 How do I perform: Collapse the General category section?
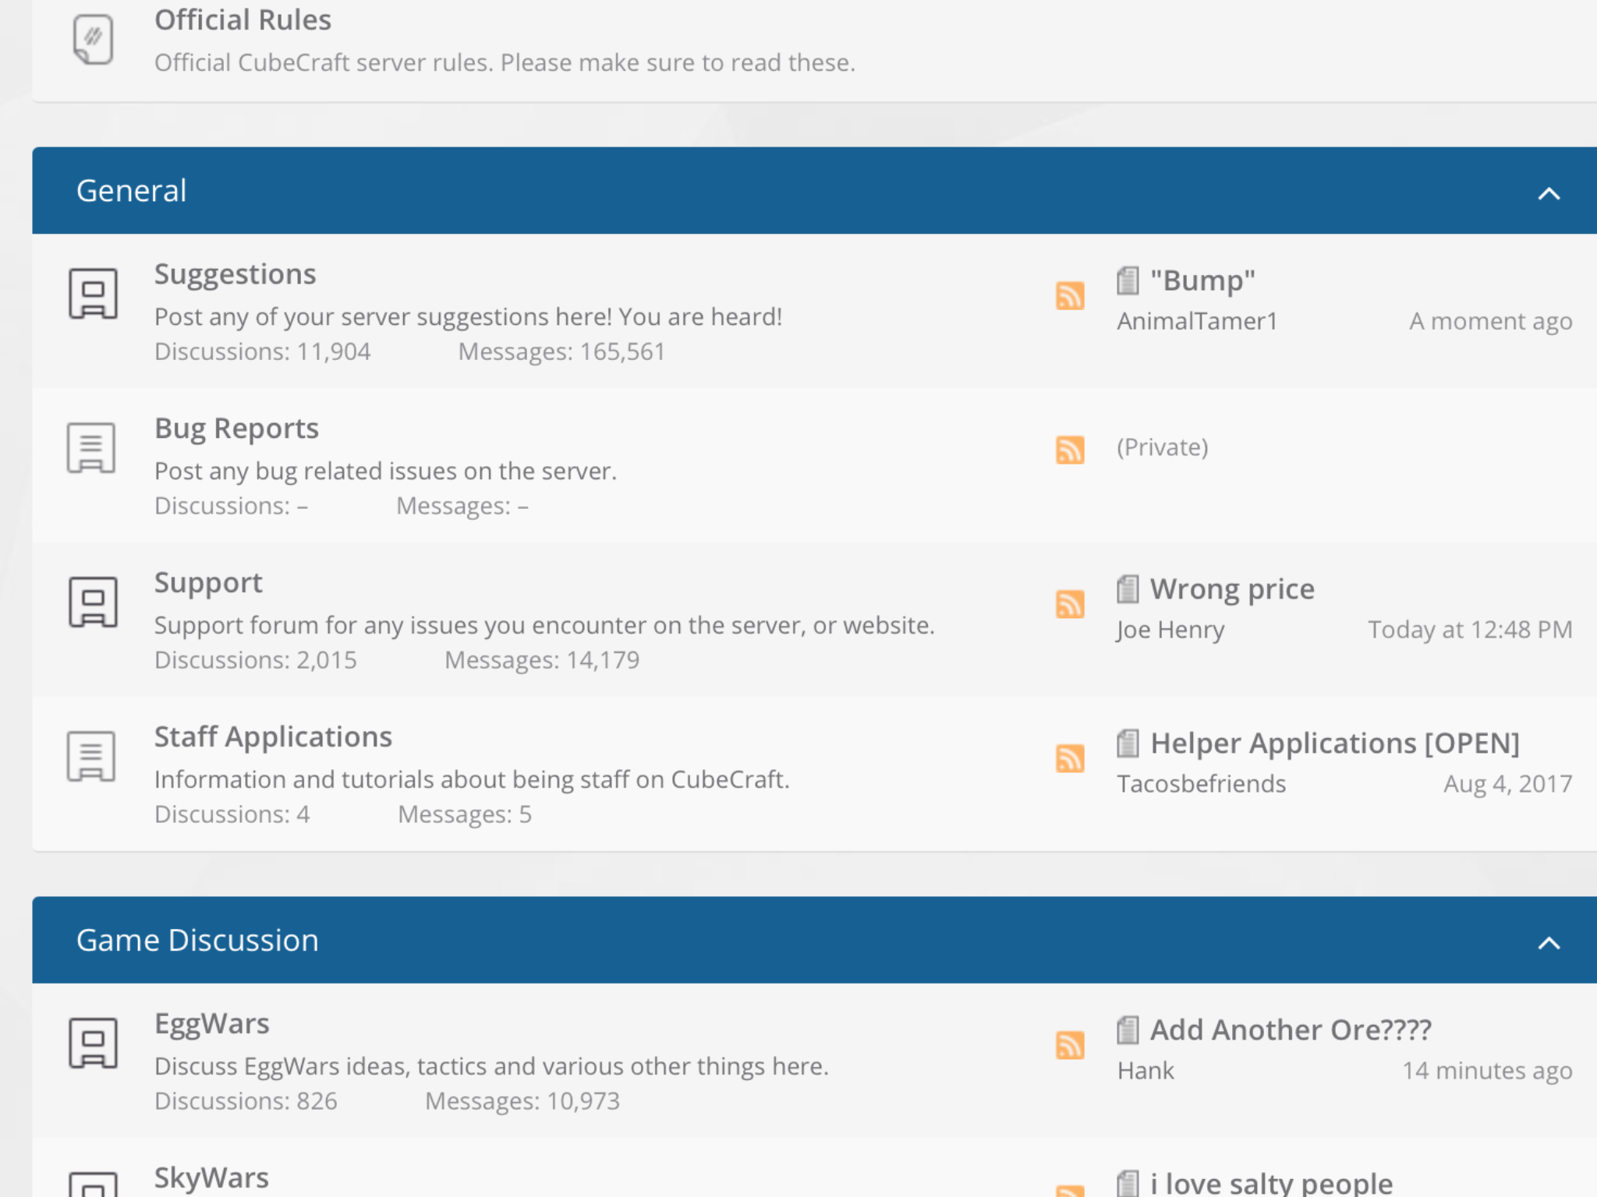pyautogui.click(x=1549, y=193)
